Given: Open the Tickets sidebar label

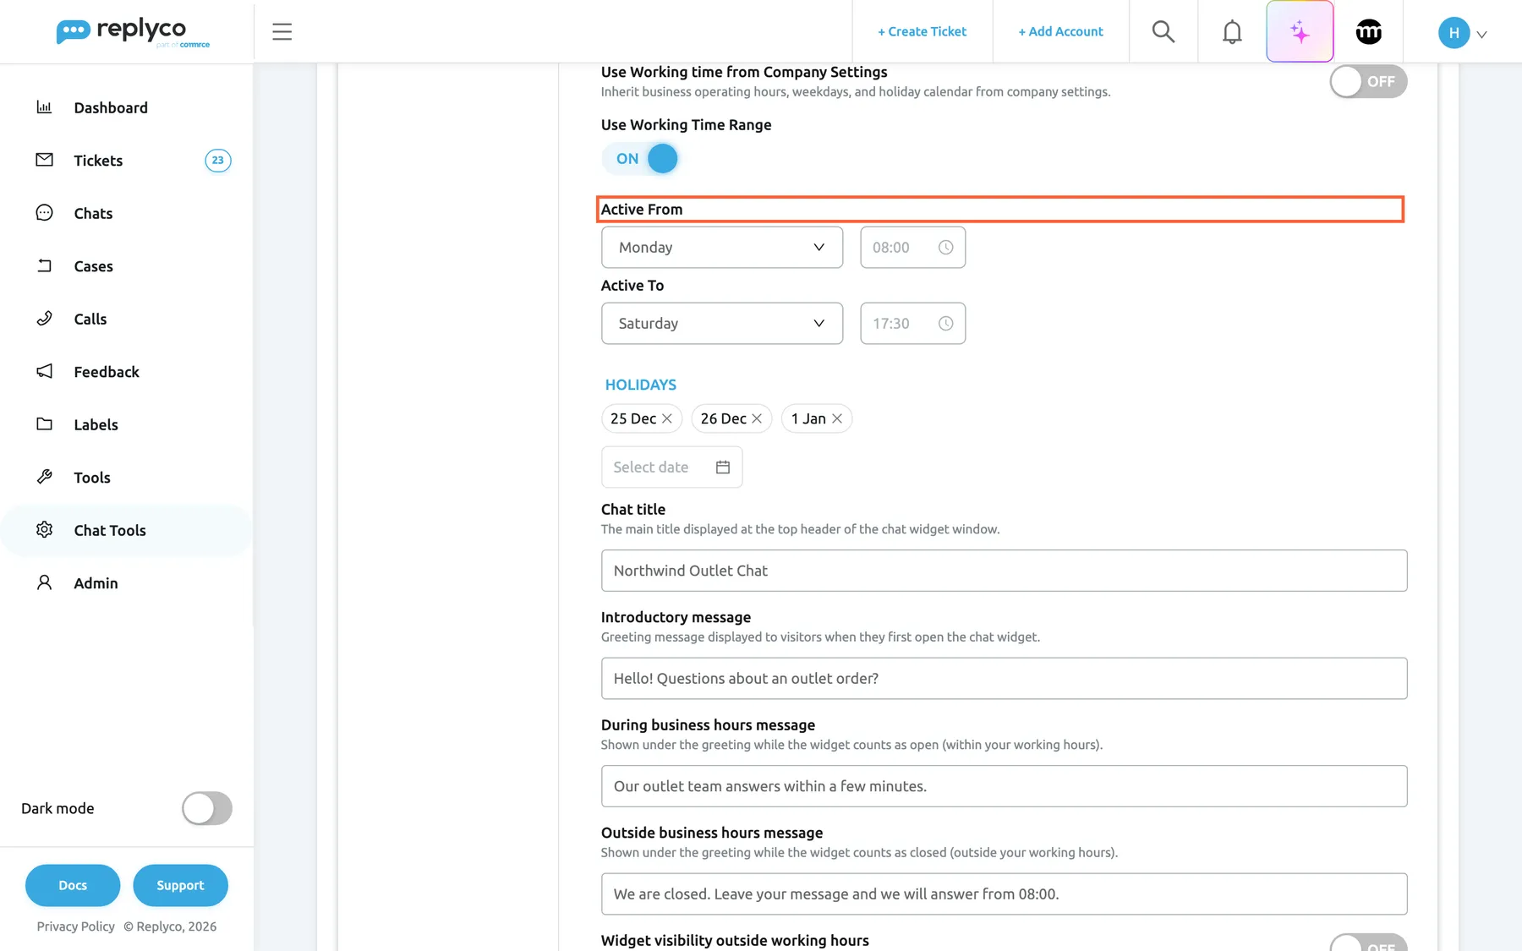Looking at the screenshot, I should pyautogui.click(x=98, y=161).
